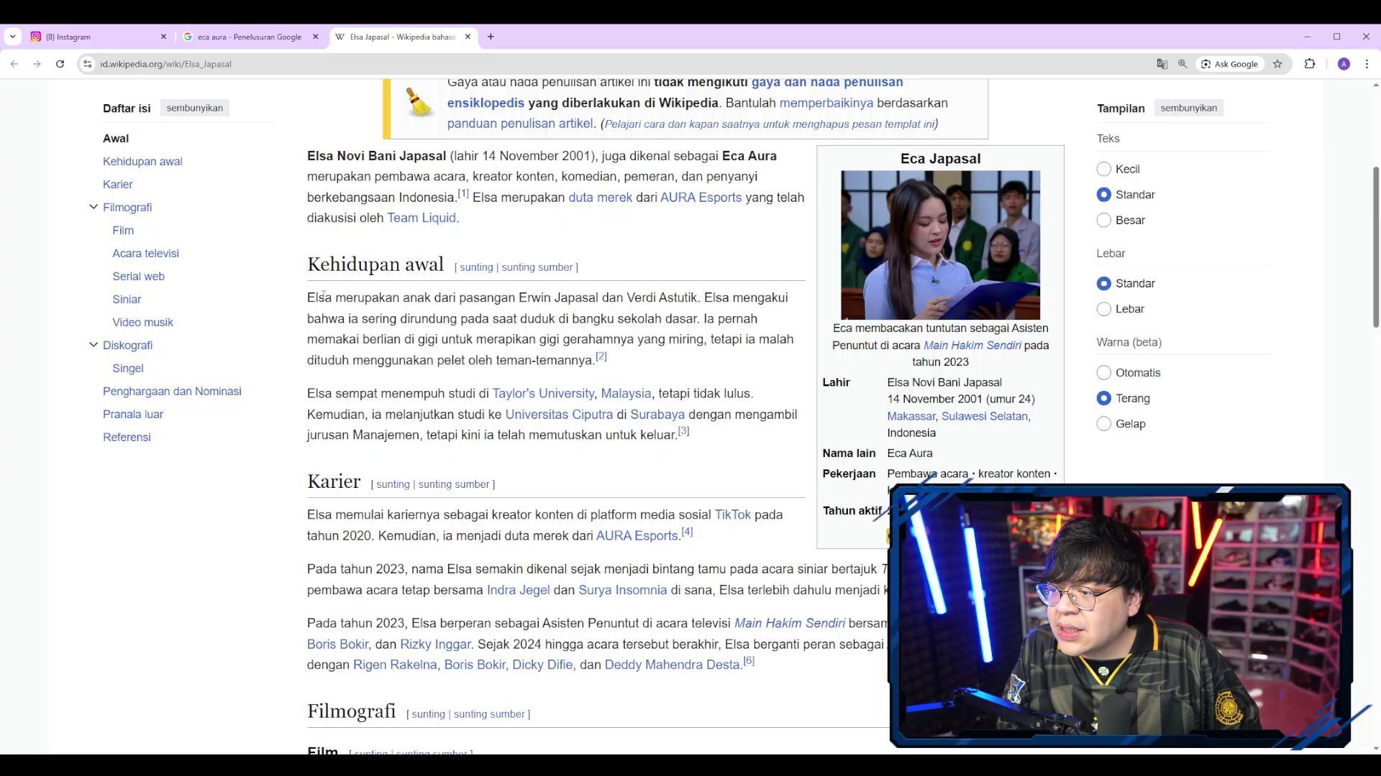This screenshot has width=1381, height=776.
Task: Open the AURA Esports link in intro
Action: tap(701, 198)
